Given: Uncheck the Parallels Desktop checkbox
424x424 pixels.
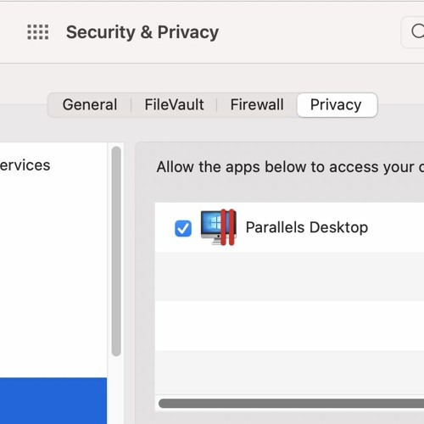Looking at the screenshot, I should click(x=183, y=228).
